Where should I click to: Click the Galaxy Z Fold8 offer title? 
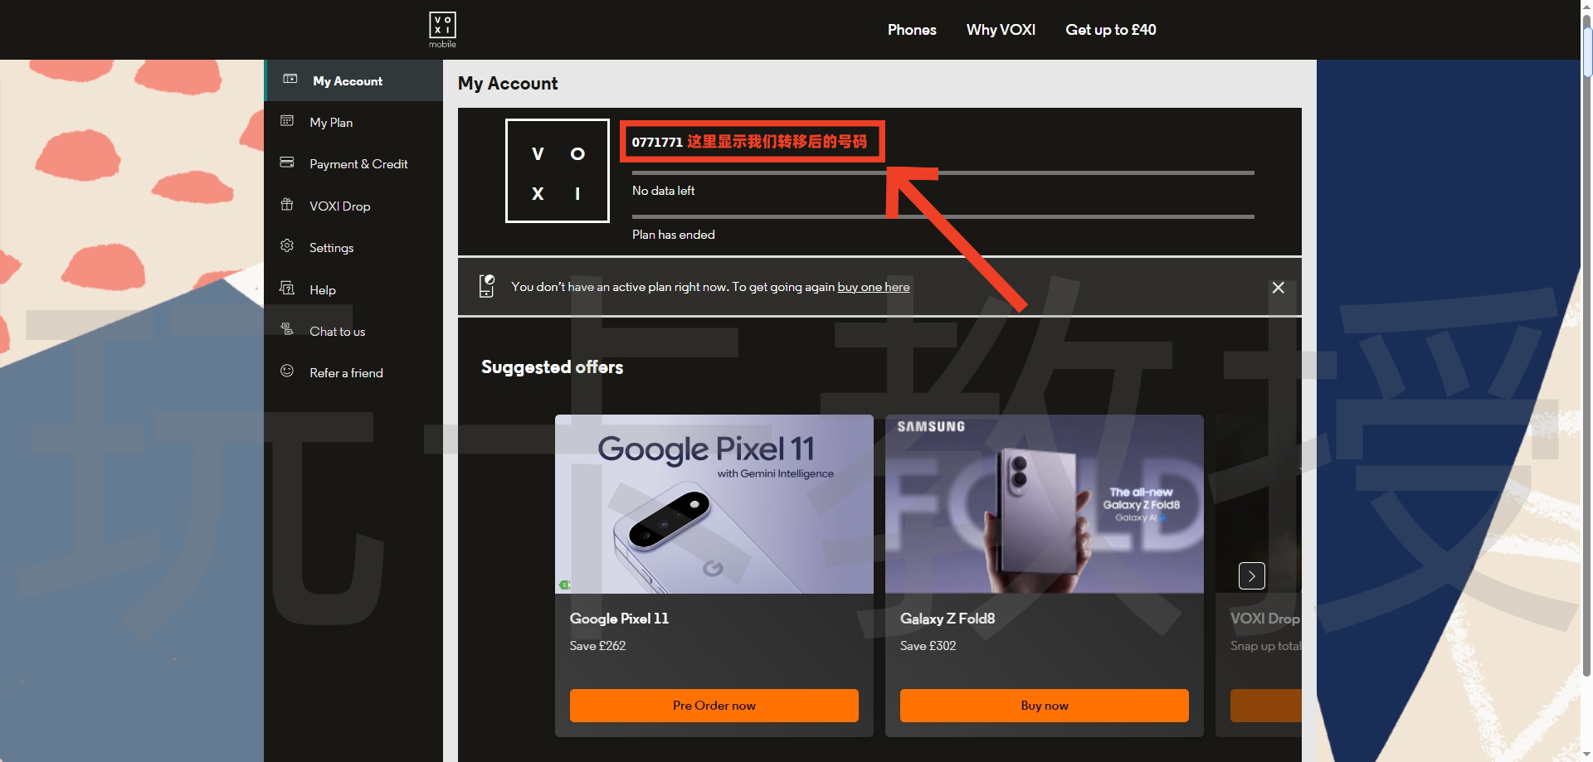[948, 619]
